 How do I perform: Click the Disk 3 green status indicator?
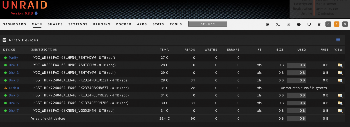[5, 80]
